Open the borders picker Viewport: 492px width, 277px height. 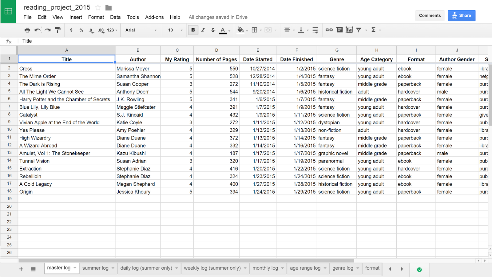click(255, 30)
